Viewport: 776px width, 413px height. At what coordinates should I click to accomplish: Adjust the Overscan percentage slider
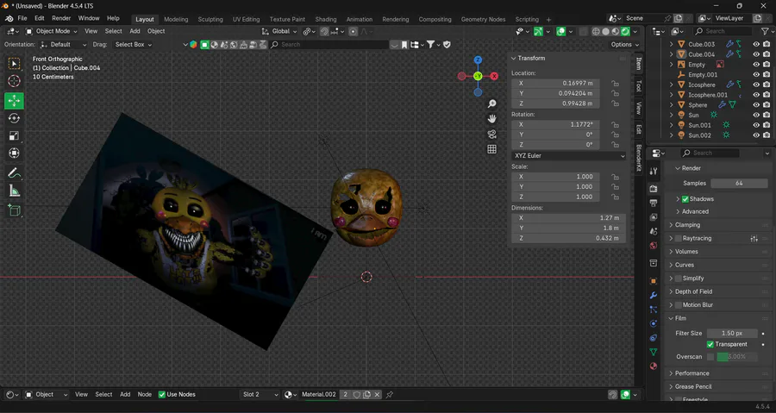click(736, 357)
